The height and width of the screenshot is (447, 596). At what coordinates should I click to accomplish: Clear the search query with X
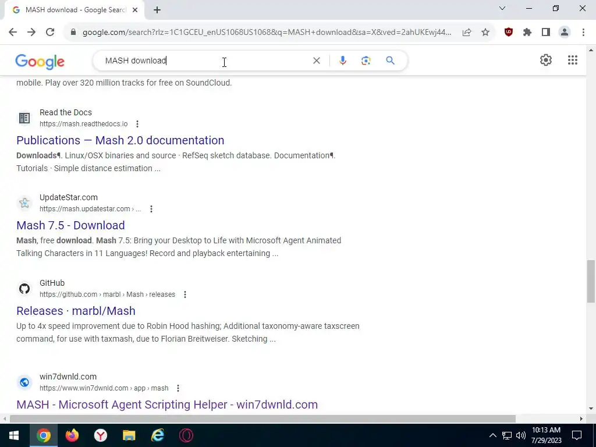317,61
